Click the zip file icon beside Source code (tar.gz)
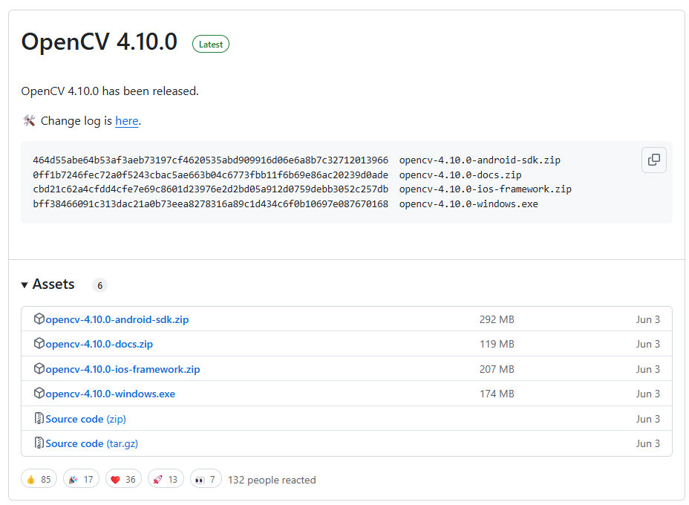 (39, 443)
